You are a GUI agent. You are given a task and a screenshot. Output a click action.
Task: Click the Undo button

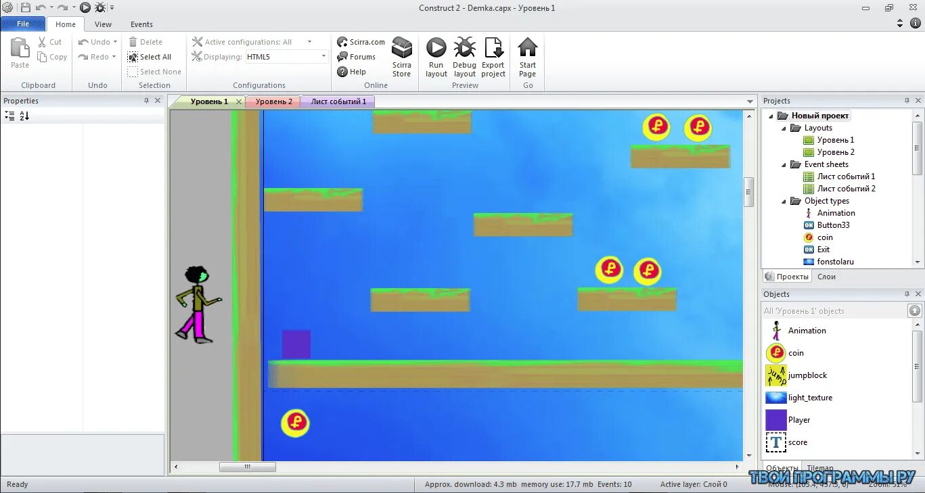pos(94,42)
